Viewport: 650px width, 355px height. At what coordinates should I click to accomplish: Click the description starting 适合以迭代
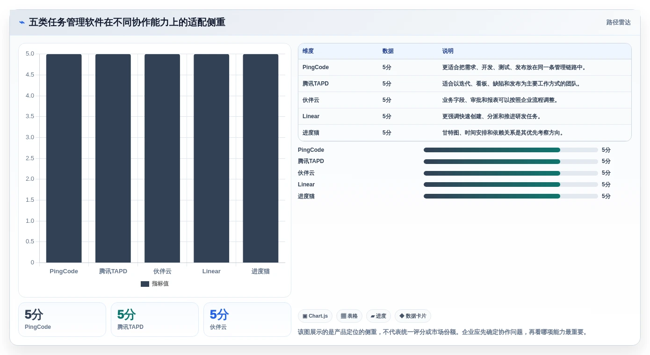(x=511, y=84)
